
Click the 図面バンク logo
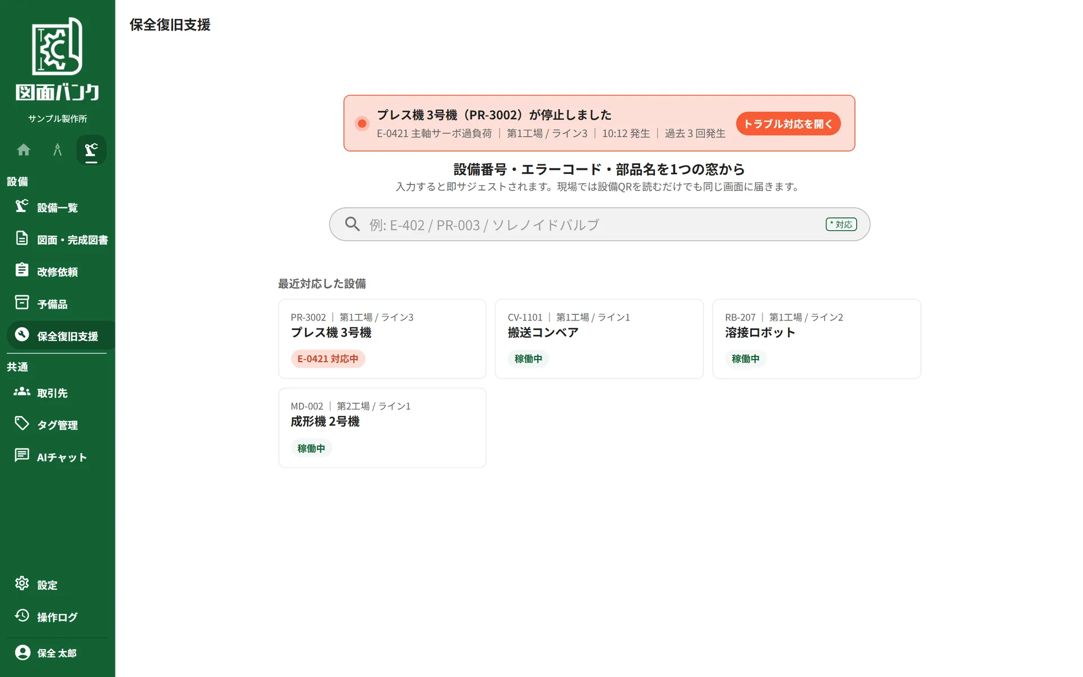pos(57,60)
